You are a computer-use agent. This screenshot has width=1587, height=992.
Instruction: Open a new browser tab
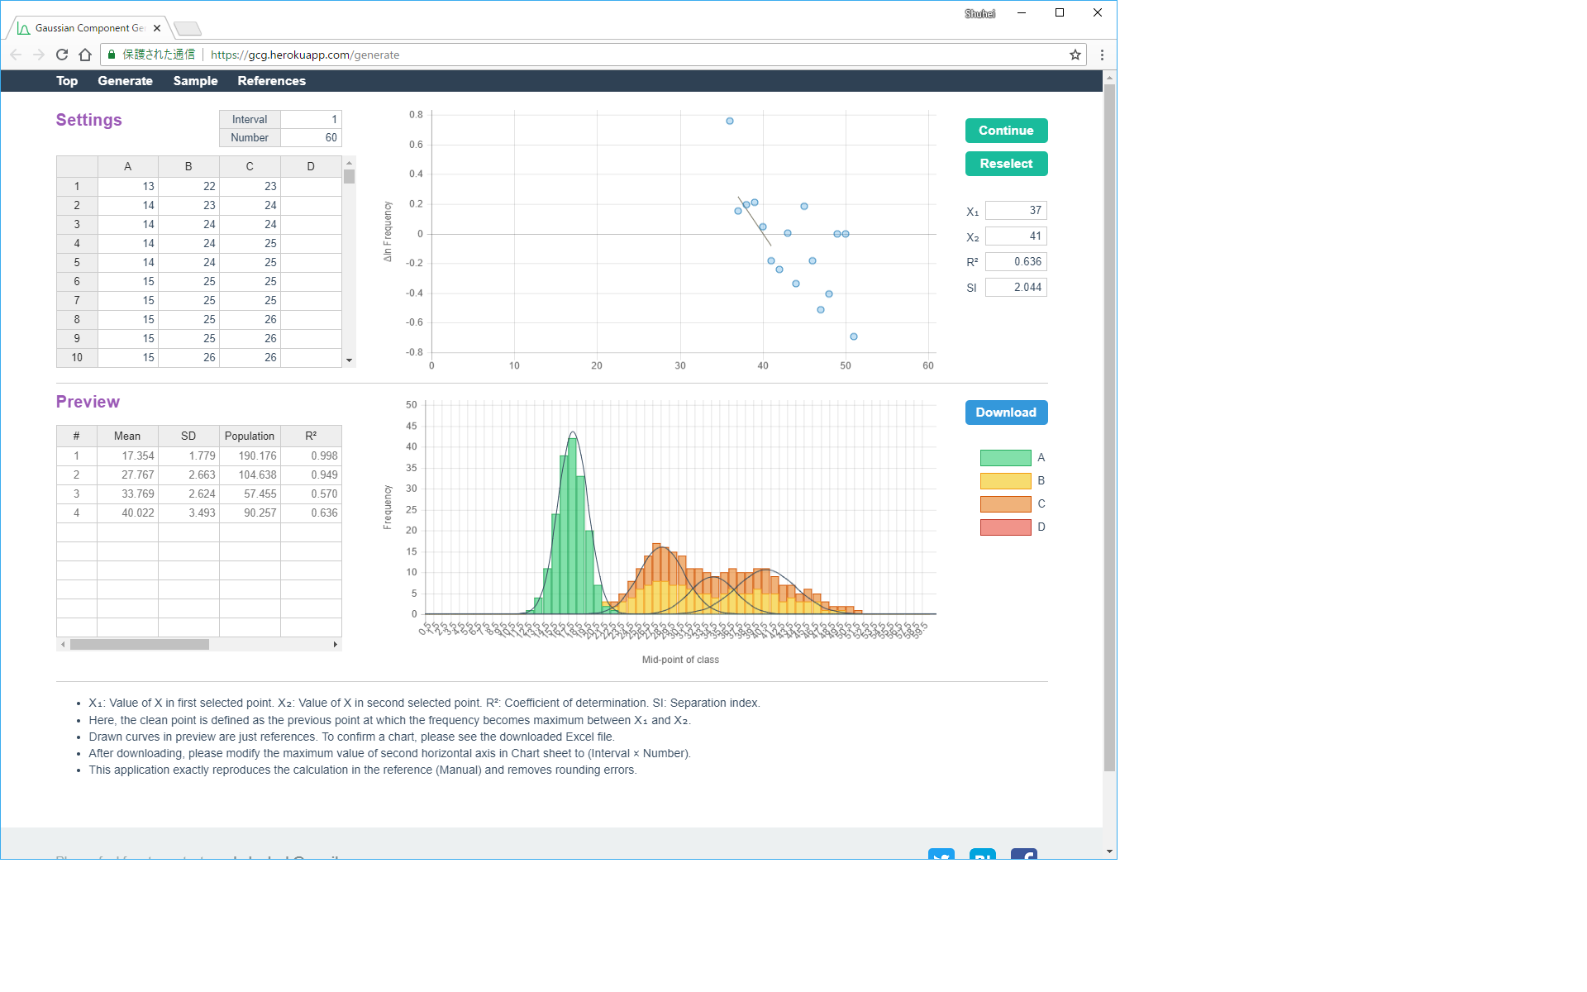tap(188, 29)
